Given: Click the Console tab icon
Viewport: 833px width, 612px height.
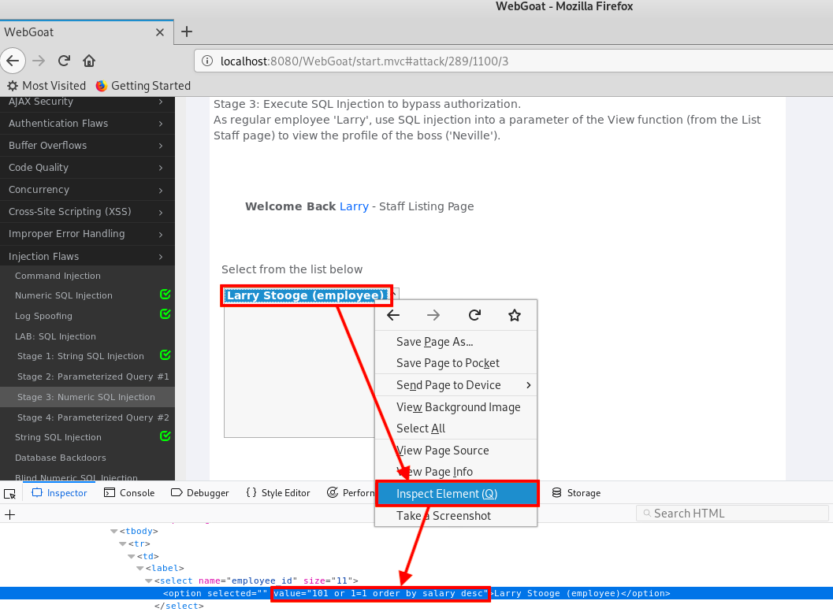Looking at the screenshot, I should [x=110, y=492].
